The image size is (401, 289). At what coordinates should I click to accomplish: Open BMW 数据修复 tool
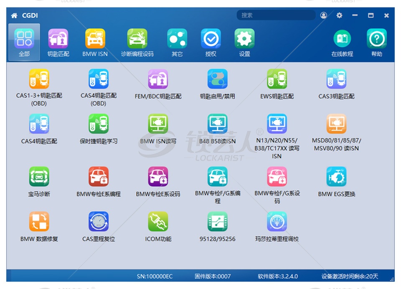39,221
